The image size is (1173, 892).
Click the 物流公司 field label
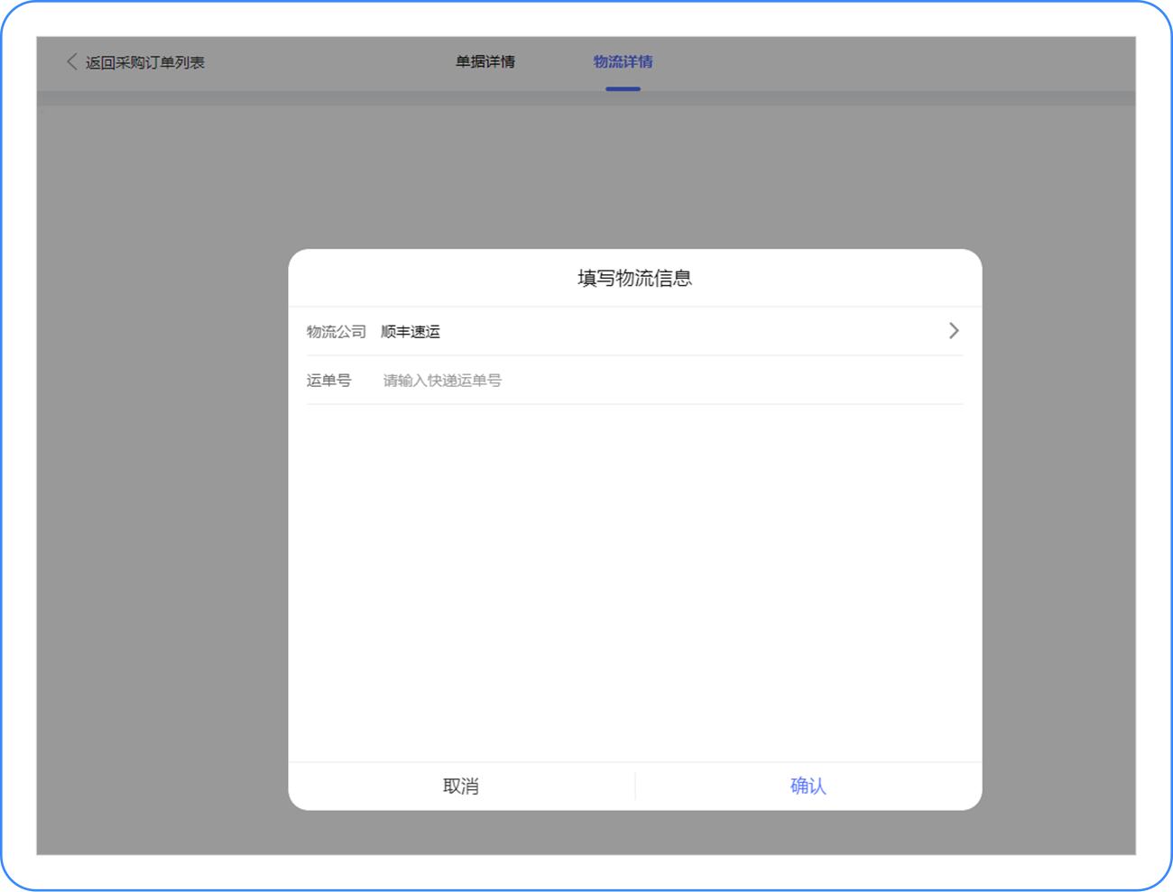[x=336, y=332]
